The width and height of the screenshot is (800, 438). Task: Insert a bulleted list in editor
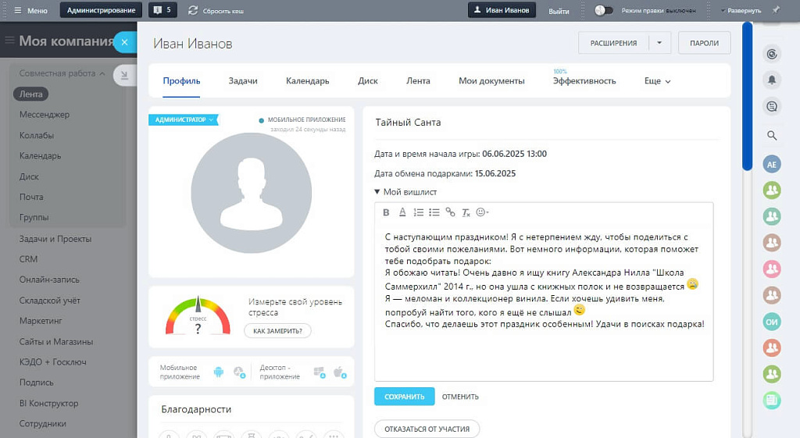[434, 212]
